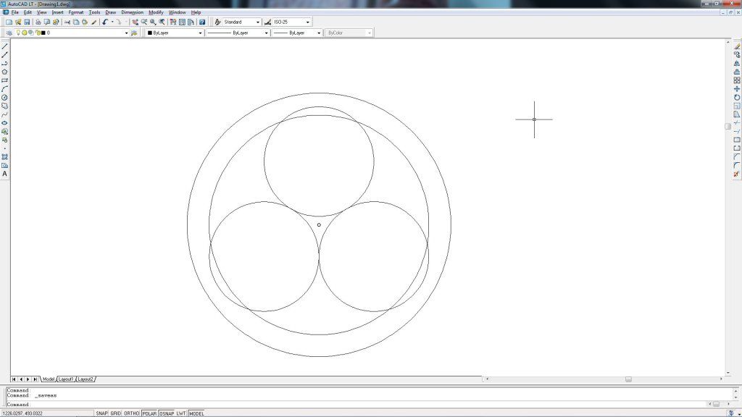Select the Line draw tool
This screenshot has height=417, width=742.
[5, 46]
